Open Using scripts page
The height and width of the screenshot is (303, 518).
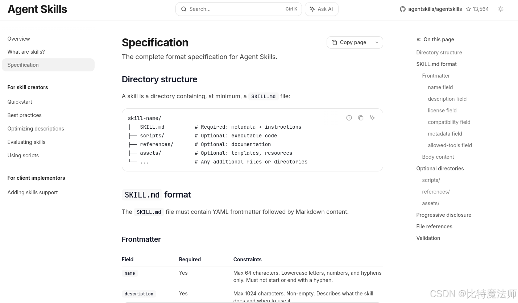[23, 155]
